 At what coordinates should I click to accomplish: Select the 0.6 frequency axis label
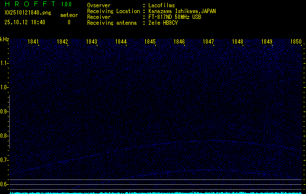(4, 184)
